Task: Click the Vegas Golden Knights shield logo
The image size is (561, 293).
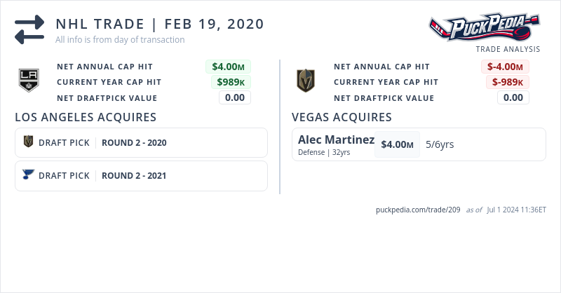Action: [x=306, y=81]
